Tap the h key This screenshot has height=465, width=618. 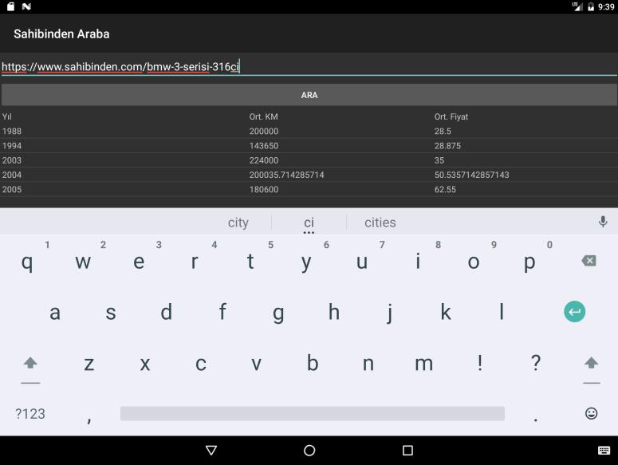coord(334,312)
